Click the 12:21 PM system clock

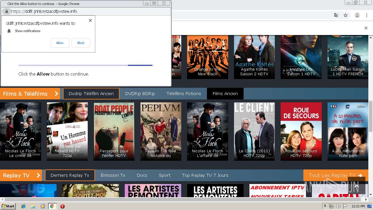click(x=358, y=206)
